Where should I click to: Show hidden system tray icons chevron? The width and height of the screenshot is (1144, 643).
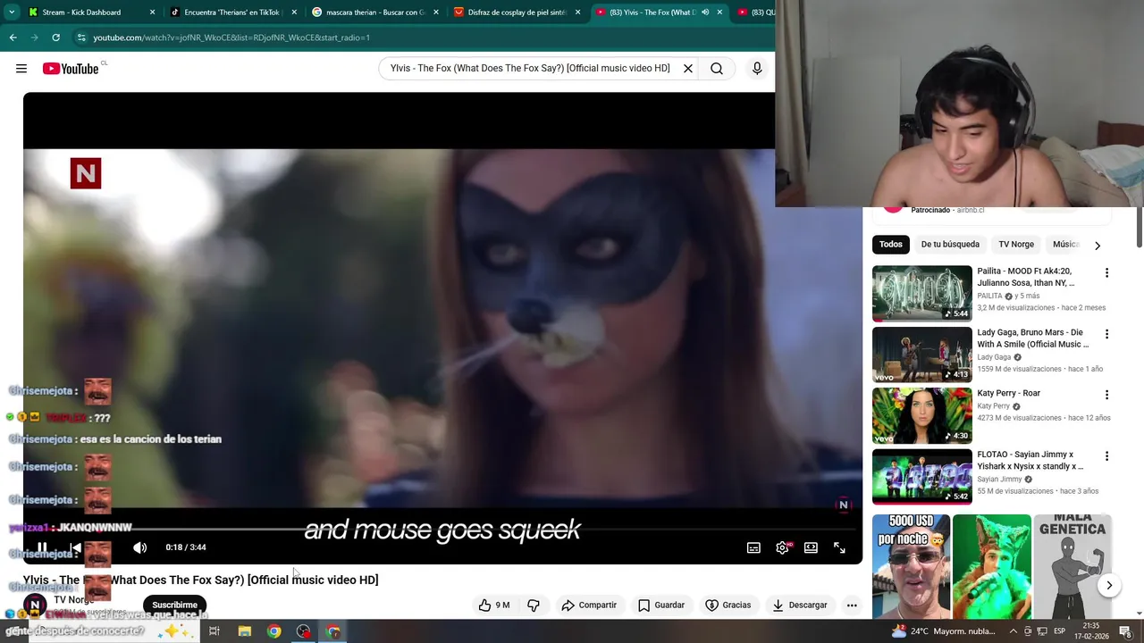click(1014, 631)
